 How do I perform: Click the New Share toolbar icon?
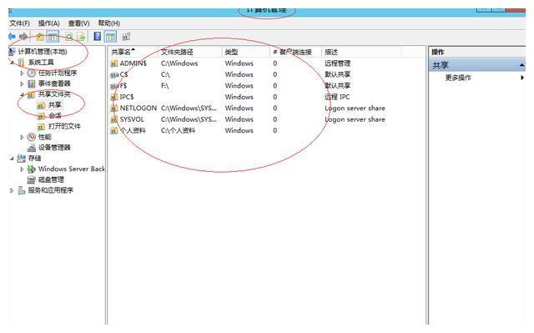click(126, 37)
